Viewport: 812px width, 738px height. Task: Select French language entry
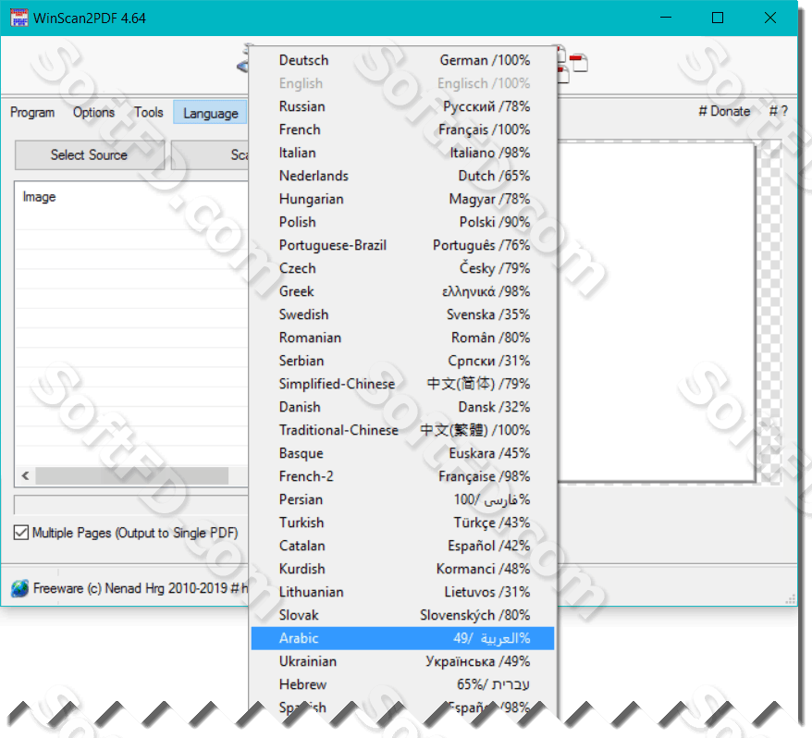[402, 129]
